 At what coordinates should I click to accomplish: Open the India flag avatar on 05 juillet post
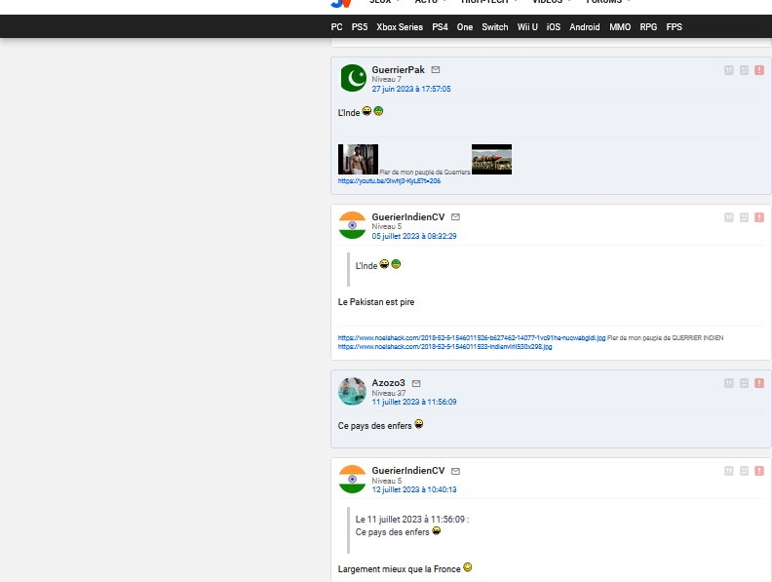click(353, 225)
